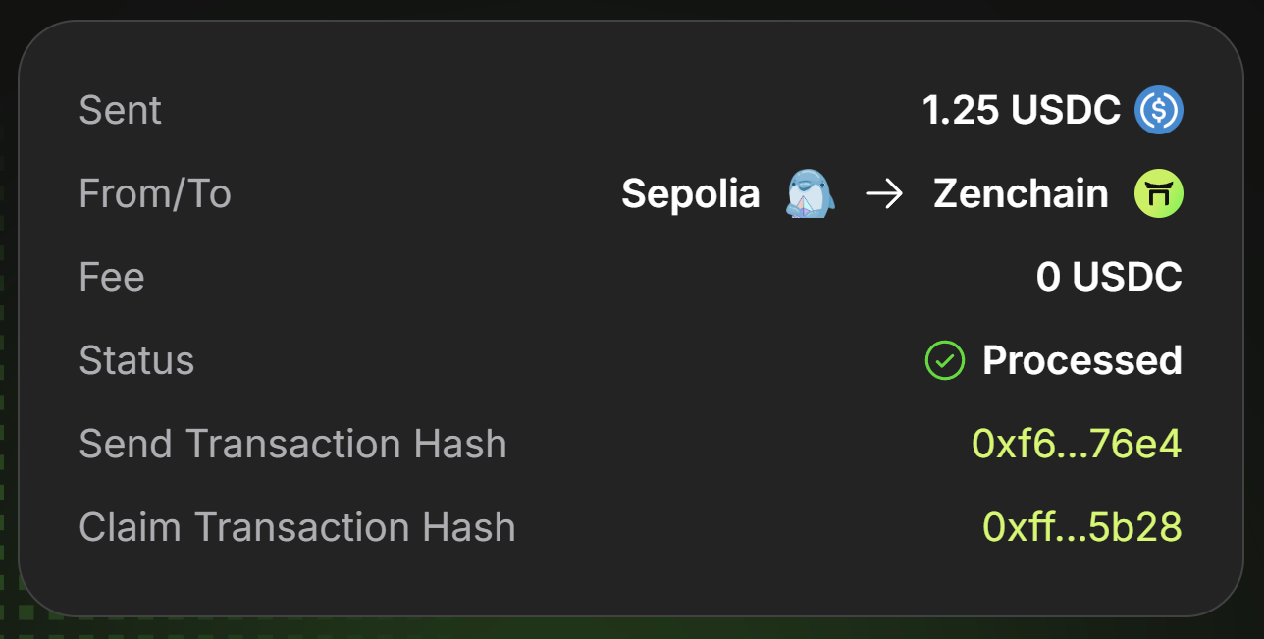This screenshot has width=1264, height=639.
Task: Click the green Zenchain torii gate icon
Action: [x=1159, y=193]
